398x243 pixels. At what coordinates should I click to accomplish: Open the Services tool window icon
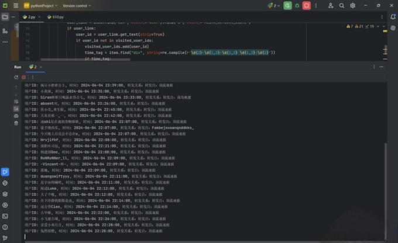coord(5,205)
